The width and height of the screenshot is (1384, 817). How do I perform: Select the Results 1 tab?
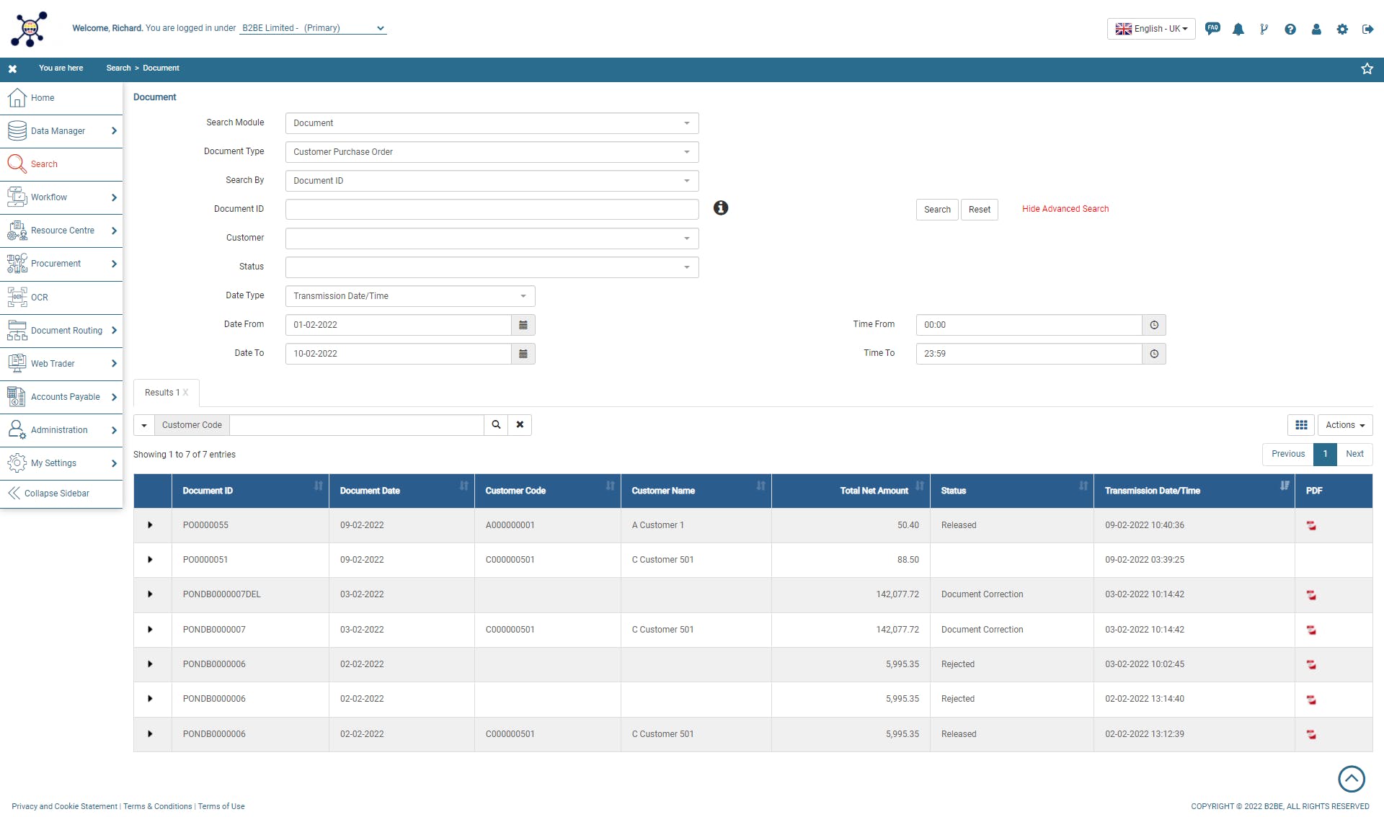click(162, 393)
